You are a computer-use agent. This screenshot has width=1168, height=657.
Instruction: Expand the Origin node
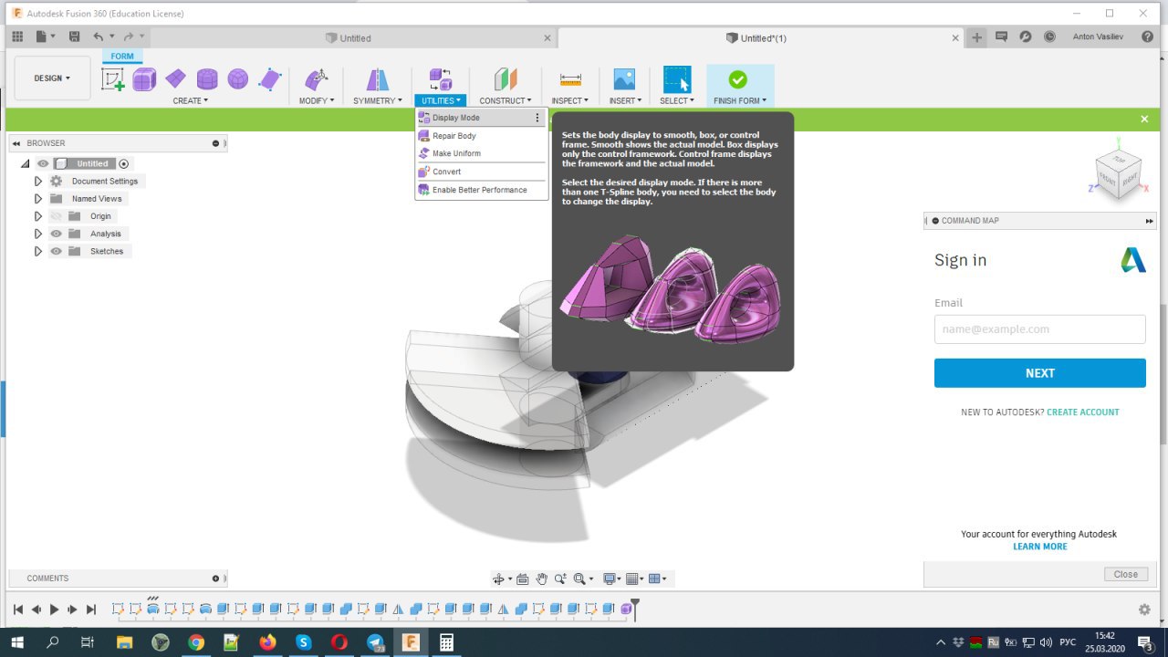click(38, 216)
